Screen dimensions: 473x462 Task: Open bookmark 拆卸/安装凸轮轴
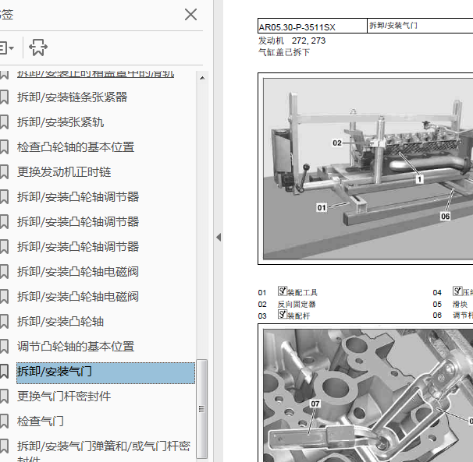(x=61, y=322)
